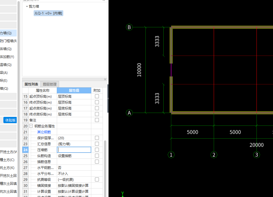Check 附加 box for 抗震等级 row
The width and height of the screenshot is (273, 197).
pyautogui.click(x=97, y=179)
